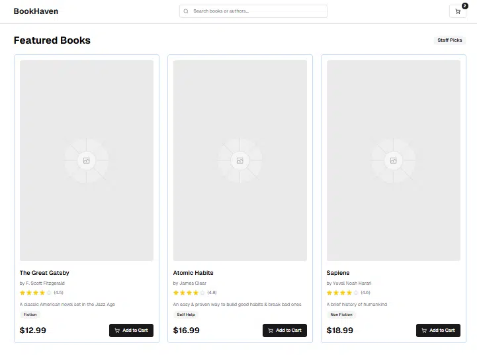This screenshot has width=477, height=355.
Task: Click the Sapiens title
Action: [338, 273]
